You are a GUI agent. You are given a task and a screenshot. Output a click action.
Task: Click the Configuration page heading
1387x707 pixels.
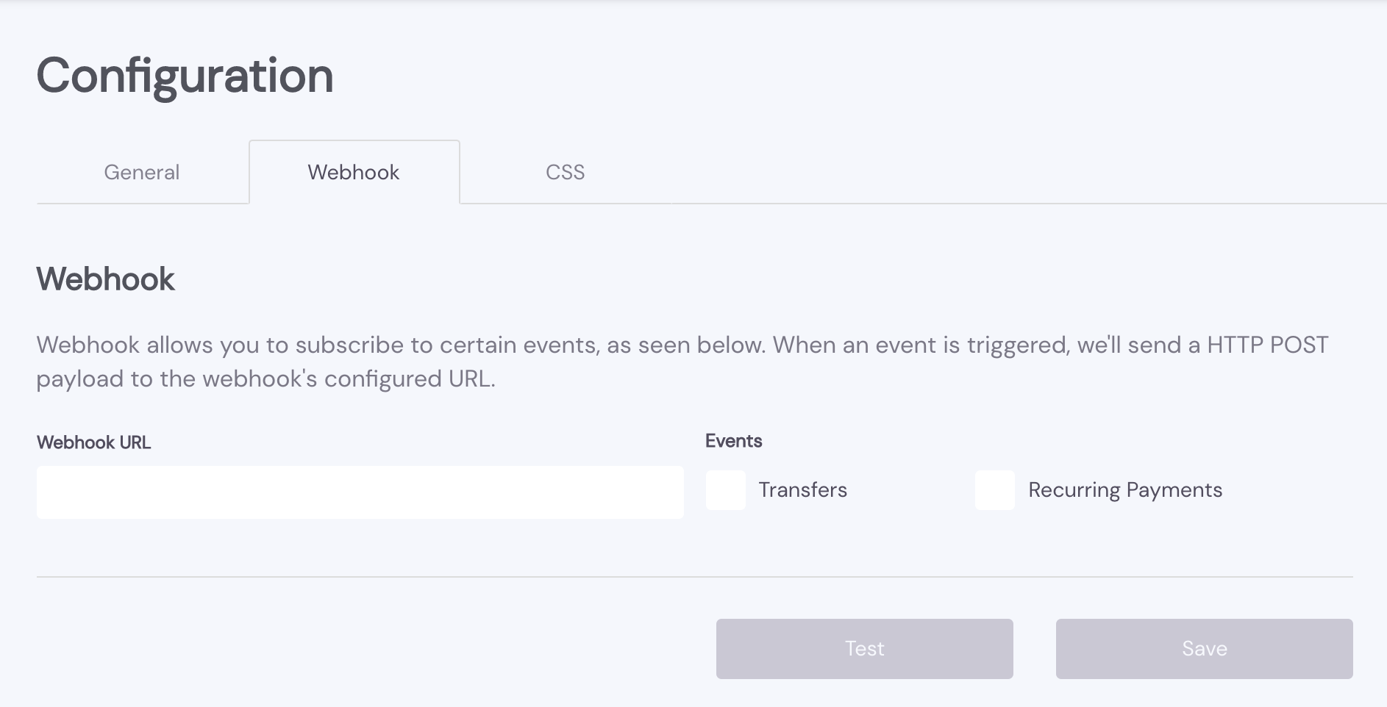coord(185,76)
